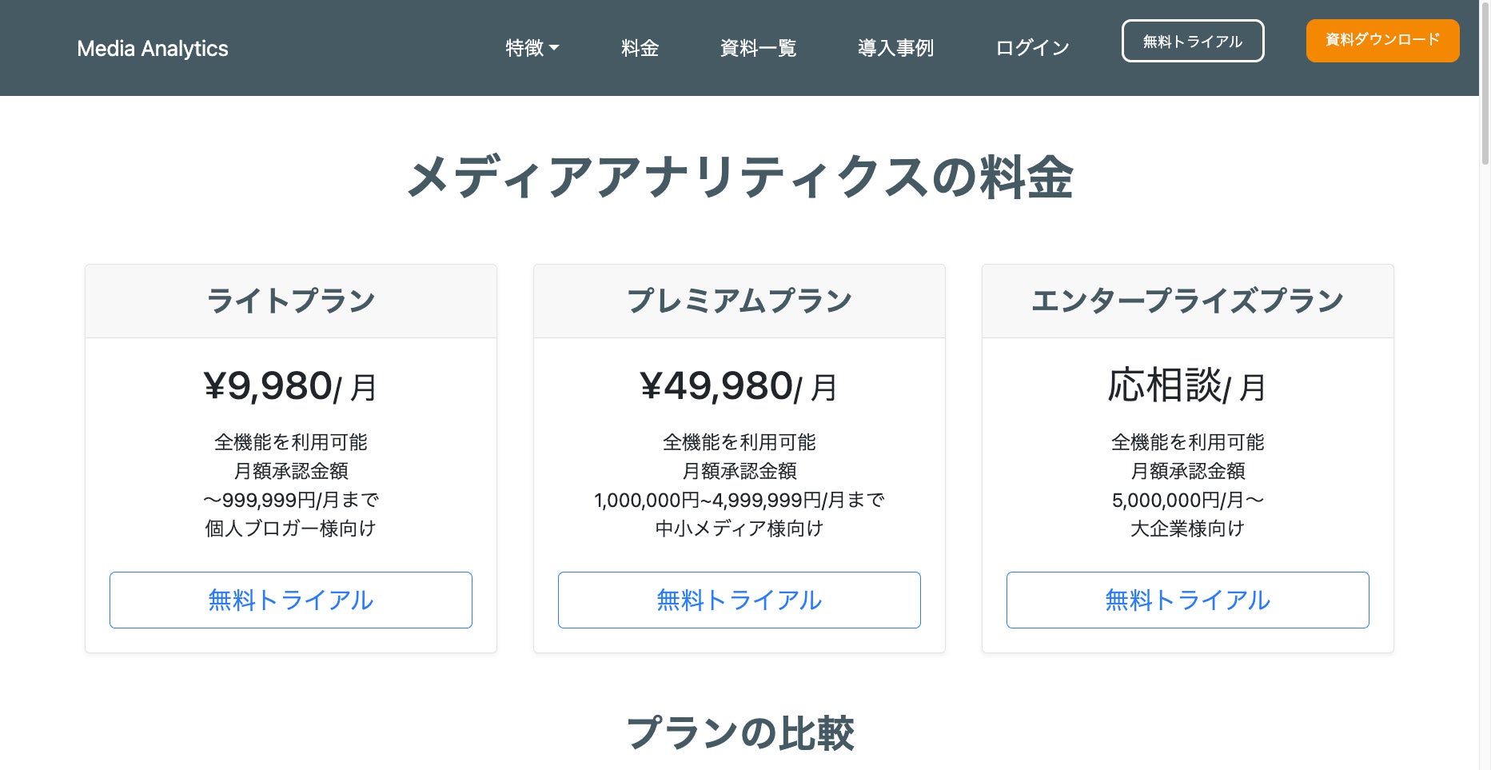The width and height of the screenshot is (1491, 770).
Task: Click the ログイン link
Action: pyautogui.click(x=1032, y=48)
